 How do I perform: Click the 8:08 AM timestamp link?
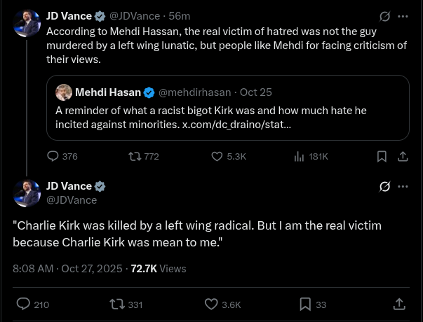[33, 268]
